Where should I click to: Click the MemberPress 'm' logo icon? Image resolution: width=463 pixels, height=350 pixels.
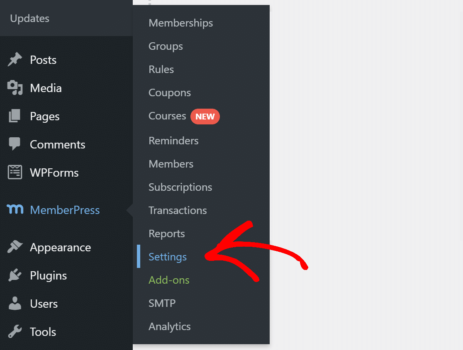[x=15, y=210]
